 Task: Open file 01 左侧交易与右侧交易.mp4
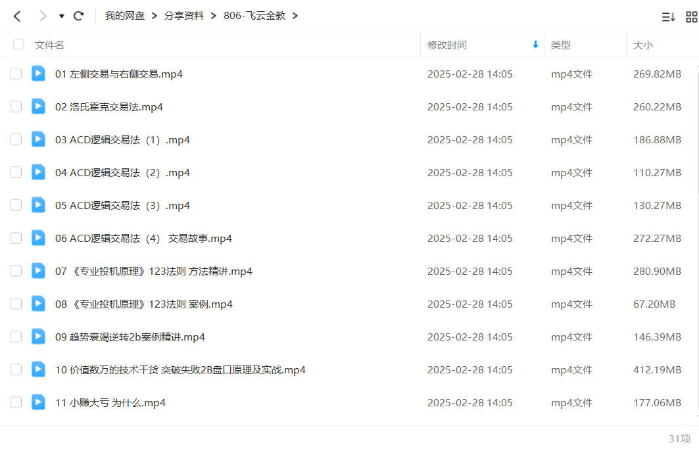click(119, 74)
